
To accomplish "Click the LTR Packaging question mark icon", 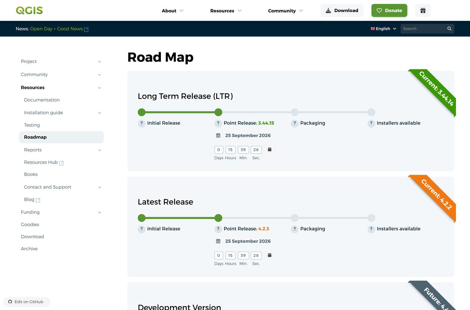I will click(295, 123).
